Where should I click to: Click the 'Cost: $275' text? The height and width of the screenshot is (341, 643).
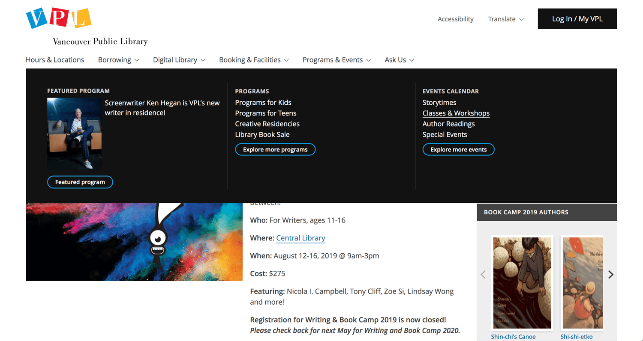point(267,273)
